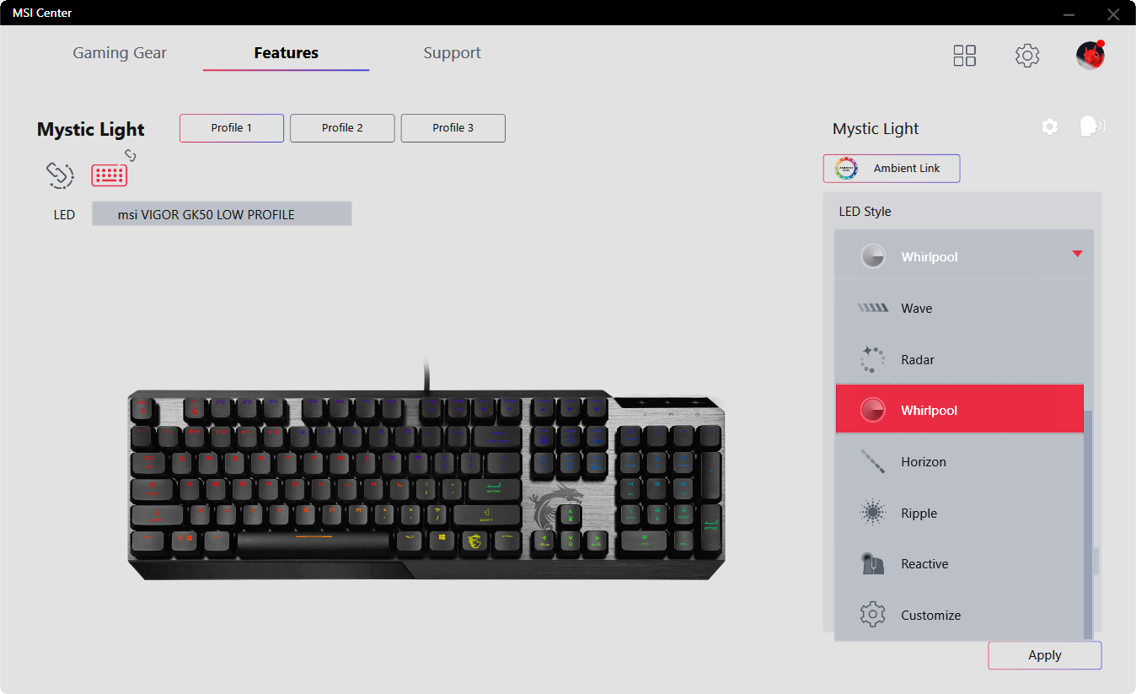1136x694 pixels.
Task: Click the Apply button
Action: coord(1044,655)
